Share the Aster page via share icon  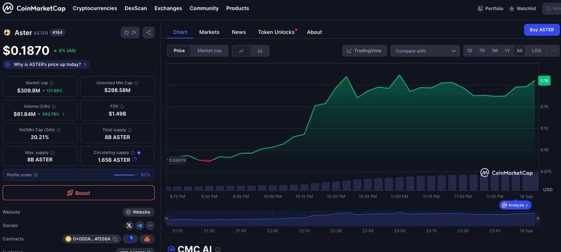[x=148, y=33]
